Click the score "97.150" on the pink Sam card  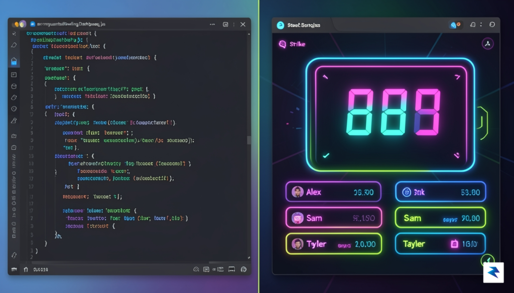point(363,218)
